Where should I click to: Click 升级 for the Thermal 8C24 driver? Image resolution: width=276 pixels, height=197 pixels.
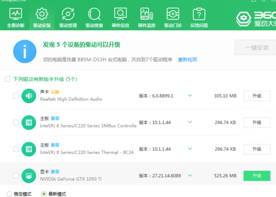pyautogui.click(x=257, y=149)
